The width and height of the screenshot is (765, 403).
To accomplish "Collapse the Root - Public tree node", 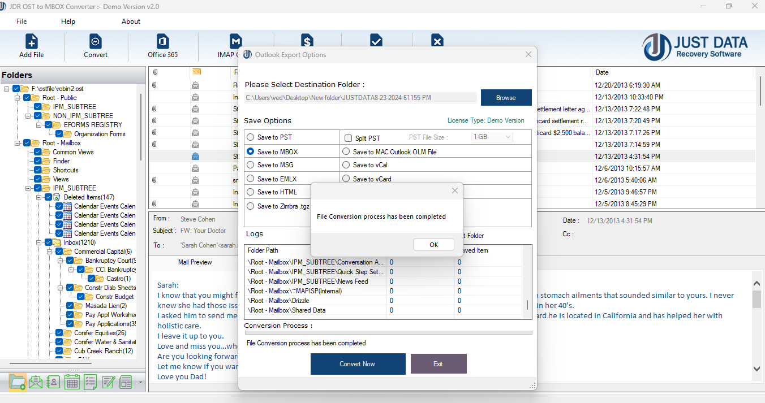I will 18,98.
